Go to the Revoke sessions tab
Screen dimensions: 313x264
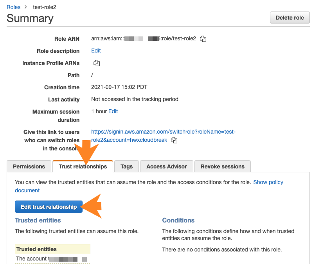(x=222, y=166)
